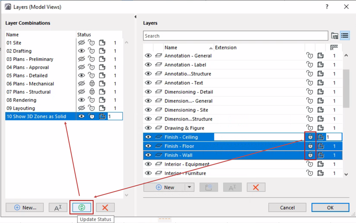Viewport: 356px width, 223px height.
Task: Collapse the Layer Combinations panel with arrow
Action: point(135,17)
